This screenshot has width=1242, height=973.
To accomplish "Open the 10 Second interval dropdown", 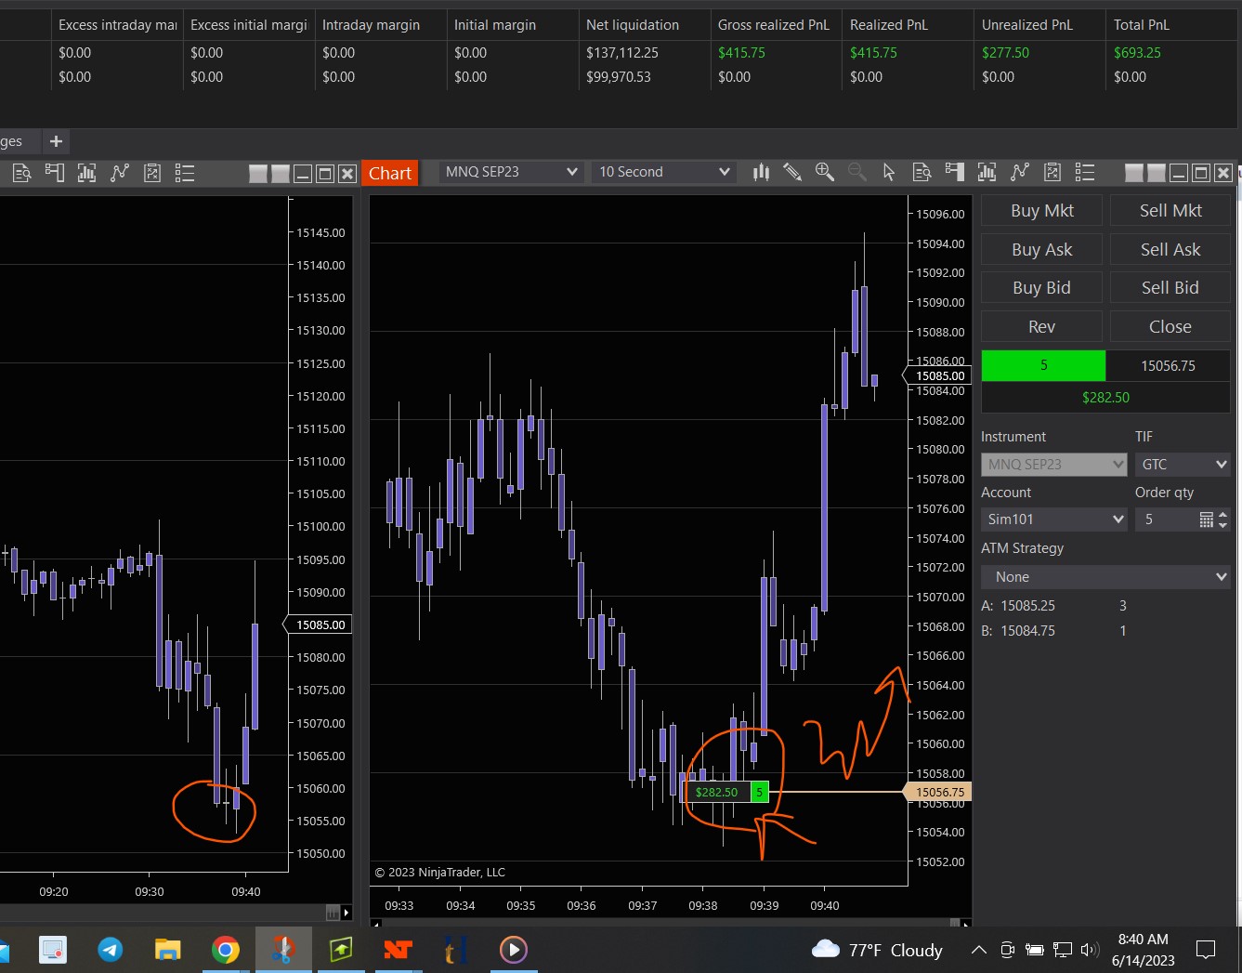I will [x=663, y=172].
